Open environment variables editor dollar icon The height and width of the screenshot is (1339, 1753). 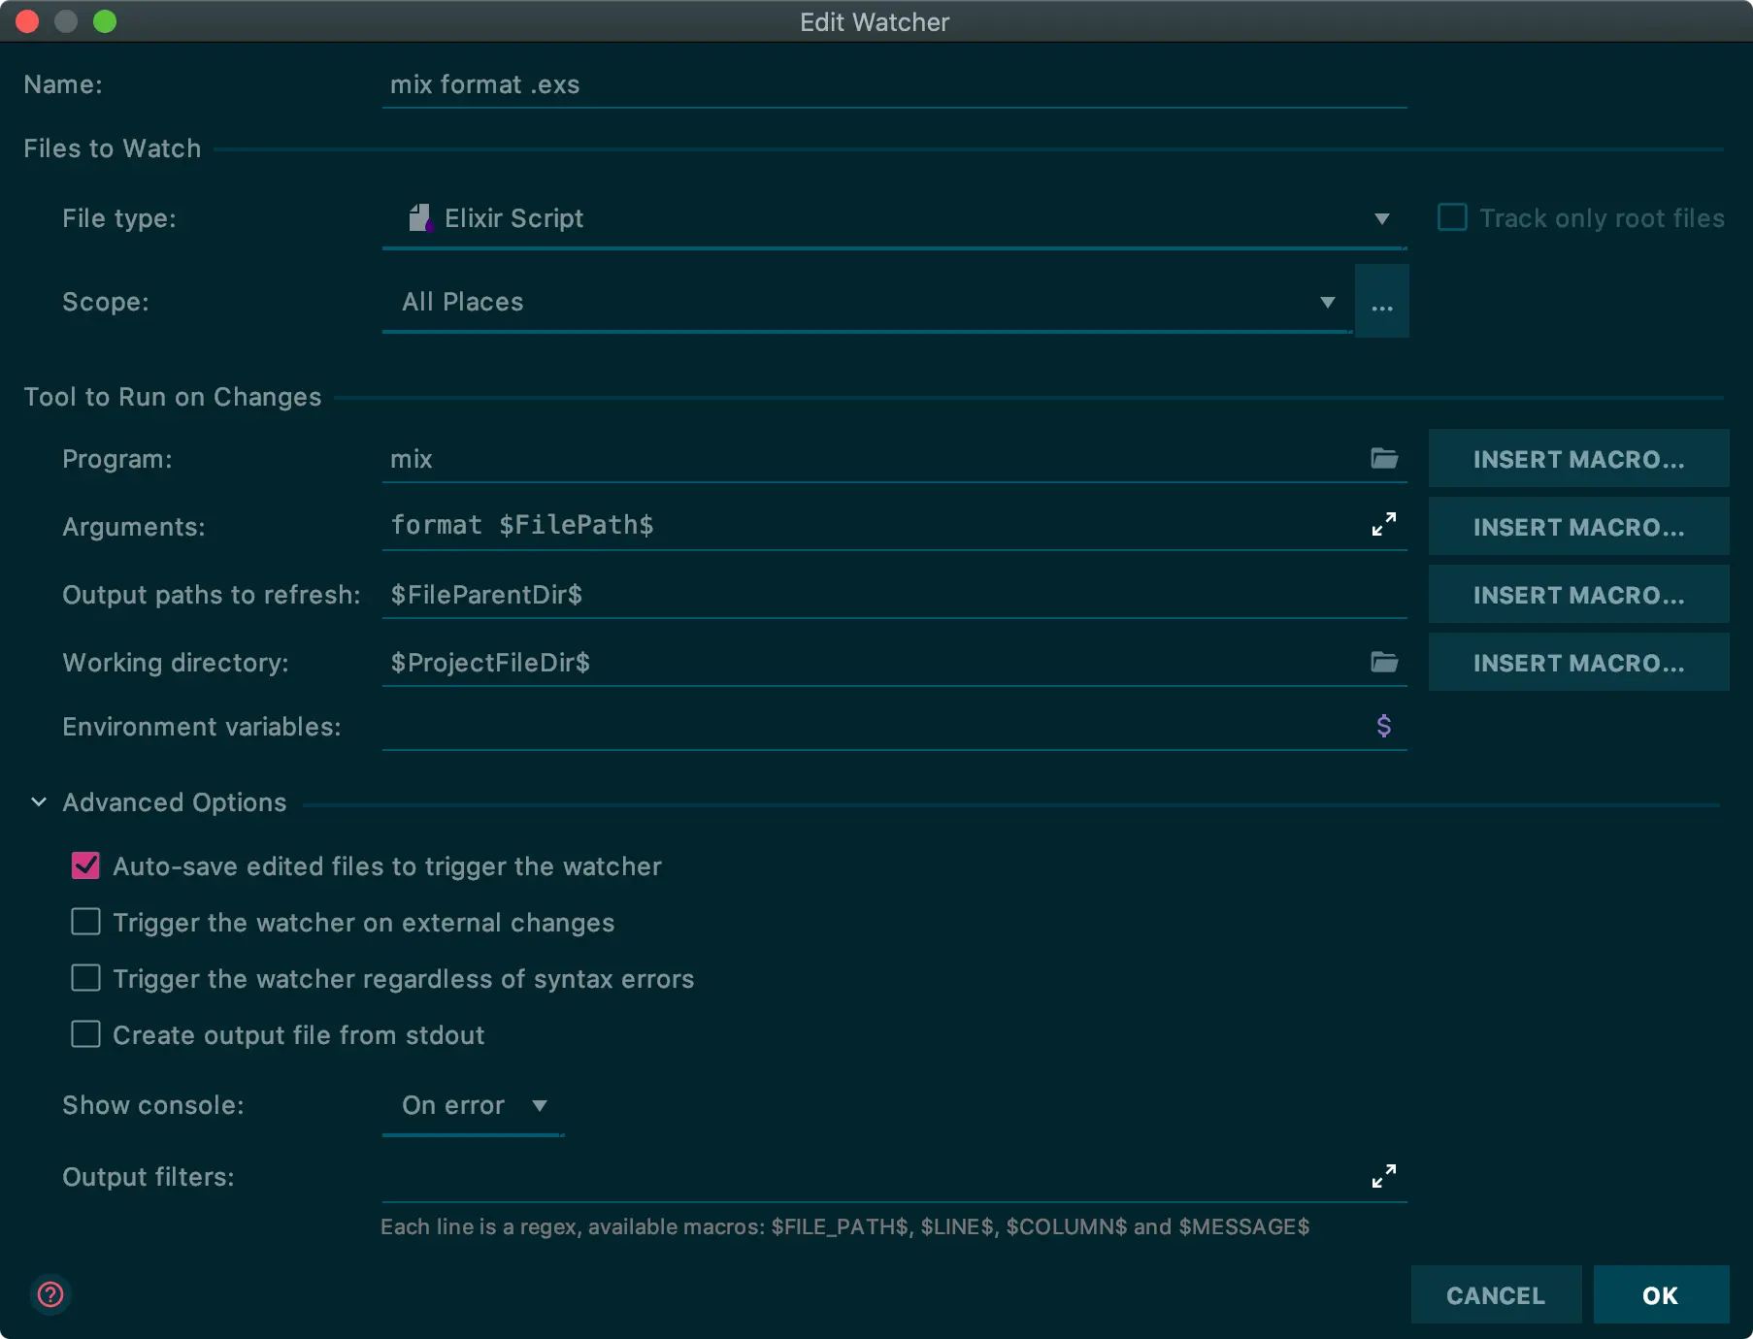point(1383,726)
